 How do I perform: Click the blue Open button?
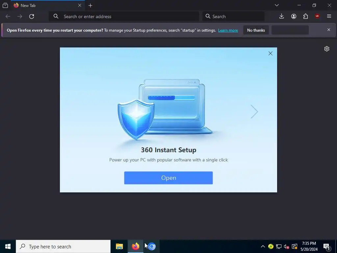click(168, 178)
